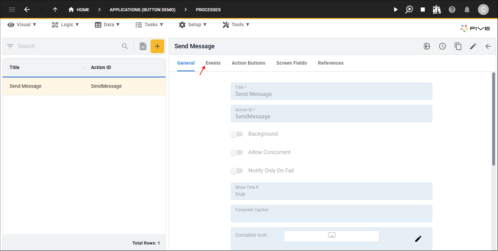Close form with back arrow icon
Image resolution: width=498 pixels, height=251 pixels.
point(488,46)
